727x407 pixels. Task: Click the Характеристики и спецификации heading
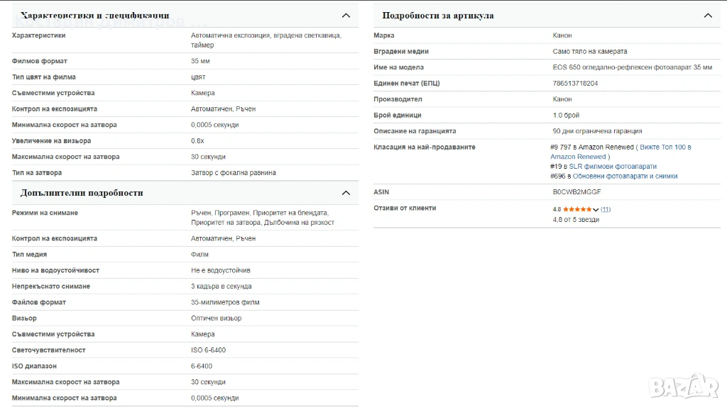click(x=95, y=16)
